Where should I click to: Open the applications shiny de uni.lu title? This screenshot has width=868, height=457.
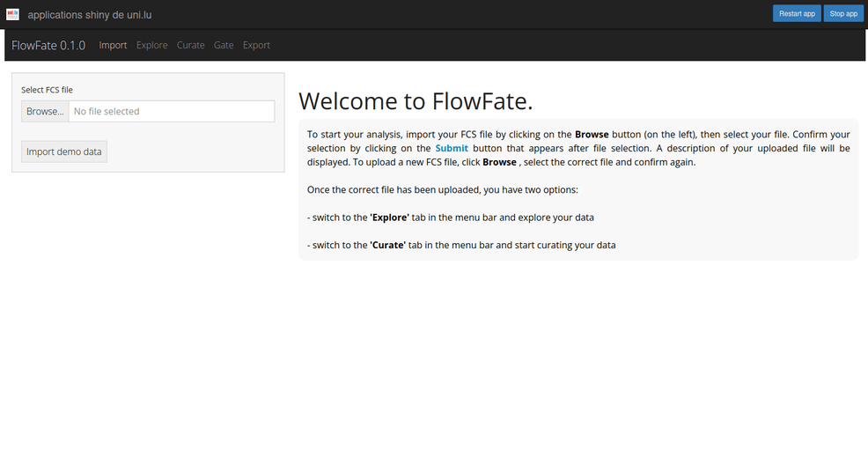pos(90,15)
